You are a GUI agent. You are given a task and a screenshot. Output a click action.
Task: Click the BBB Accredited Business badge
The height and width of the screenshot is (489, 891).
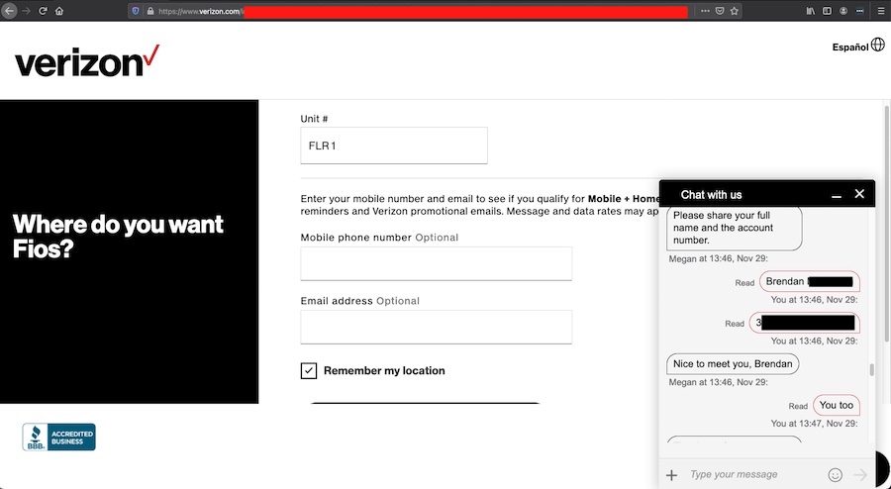coord(59,437)
